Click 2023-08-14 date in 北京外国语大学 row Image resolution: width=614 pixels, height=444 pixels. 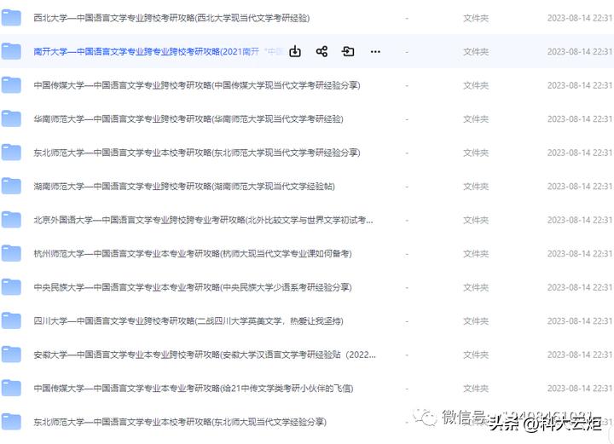pyautogui.click(x=580, y=220)
